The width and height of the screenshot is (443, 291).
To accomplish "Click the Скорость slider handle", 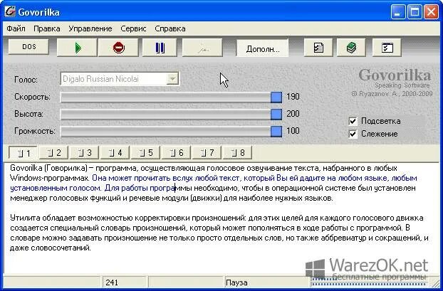I will pos(276,97).
